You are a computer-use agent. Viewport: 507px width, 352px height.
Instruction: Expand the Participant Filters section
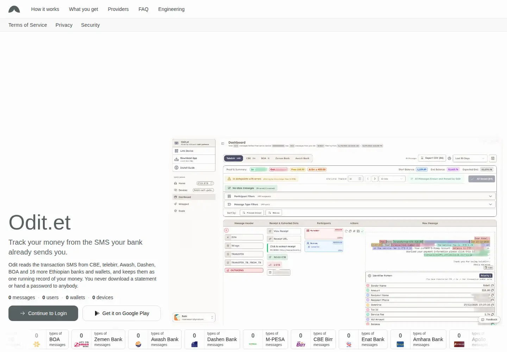pos(360,196)
